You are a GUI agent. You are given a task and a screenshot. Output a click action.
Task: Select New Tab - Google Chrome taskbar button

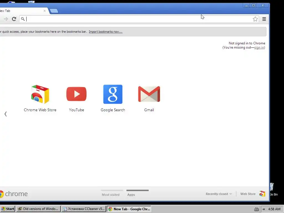pos(129,209)
